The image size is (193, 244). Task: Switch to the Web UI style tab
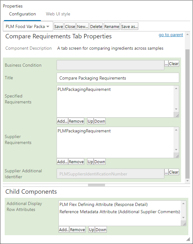(x=58, y=14)
